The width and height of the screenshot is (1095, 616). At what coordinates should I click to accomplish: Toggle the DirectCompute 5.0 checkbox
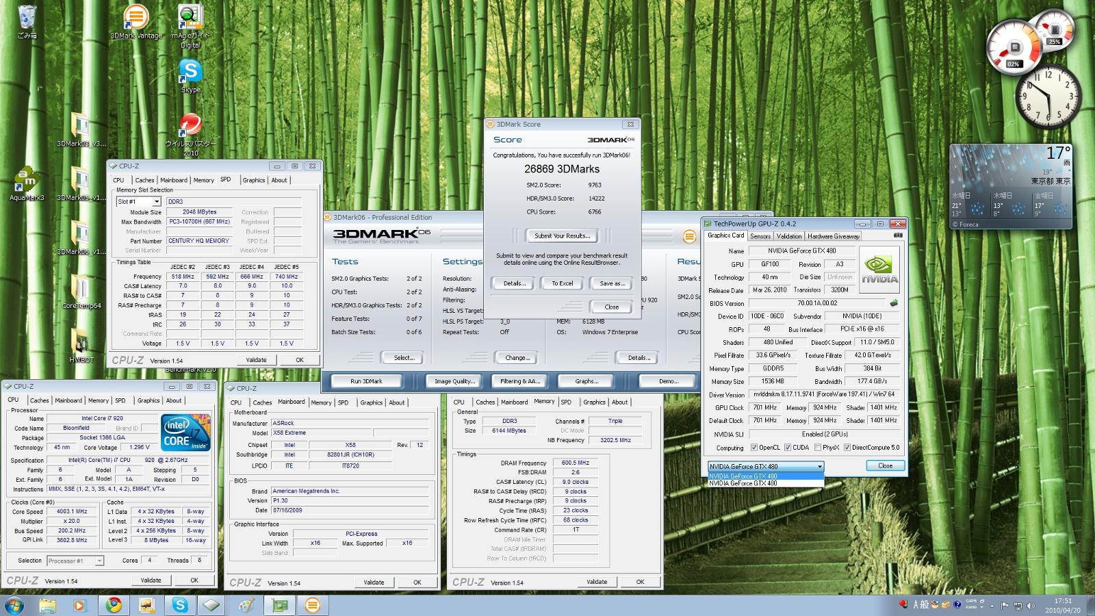click(x=847, y=448)
